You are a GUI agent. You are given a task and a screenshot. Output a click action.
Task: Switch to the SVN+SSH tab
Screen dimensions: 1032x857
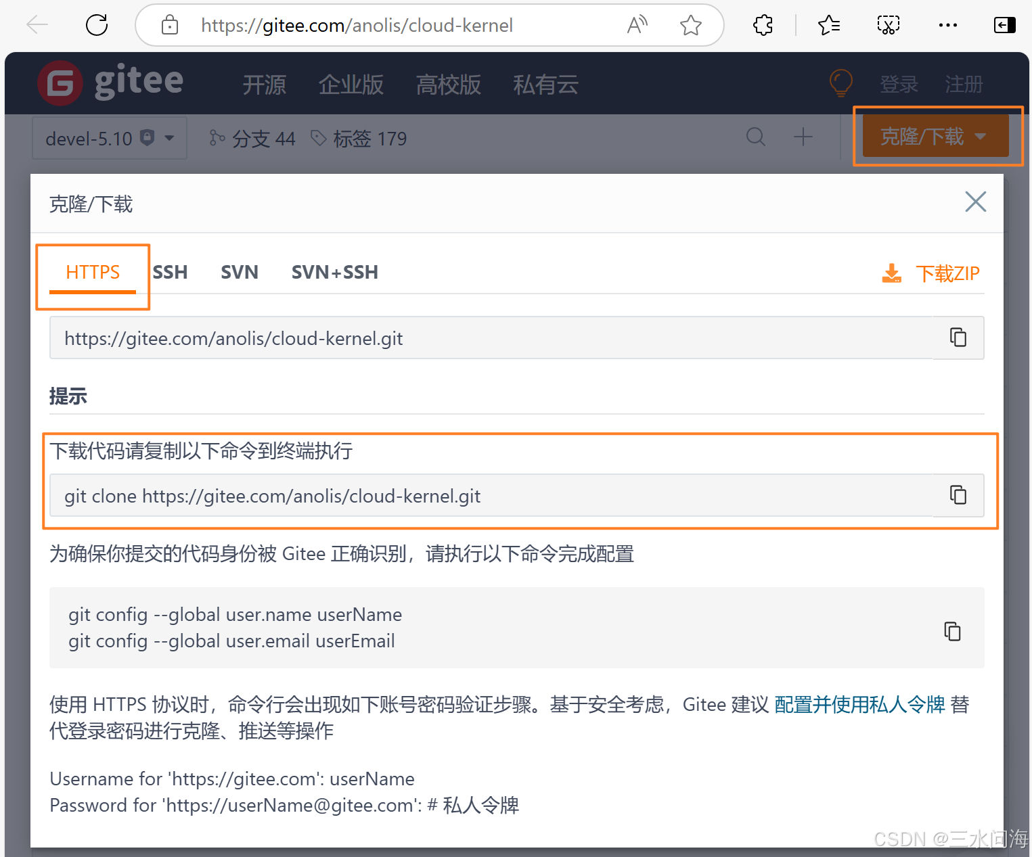(335, 273)
